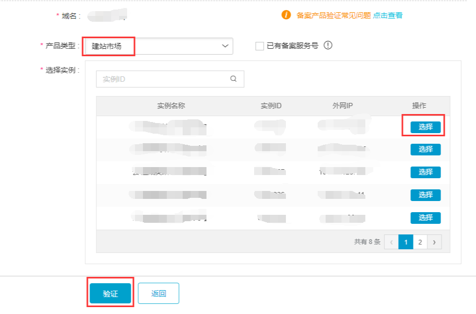Click the orange info icon beside 备案产品验证常见问题
Image resolution: width=476 pixels, height=314 pixels.
[x=286, y=15]
